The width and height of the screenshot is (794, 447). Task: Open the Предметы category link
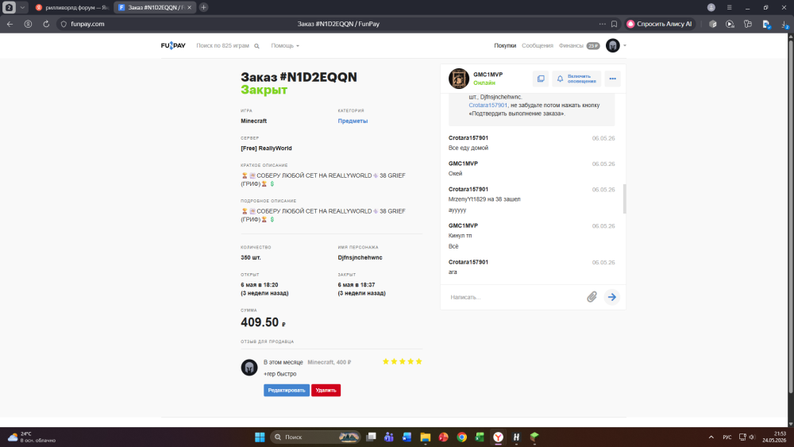coord(353,121)
